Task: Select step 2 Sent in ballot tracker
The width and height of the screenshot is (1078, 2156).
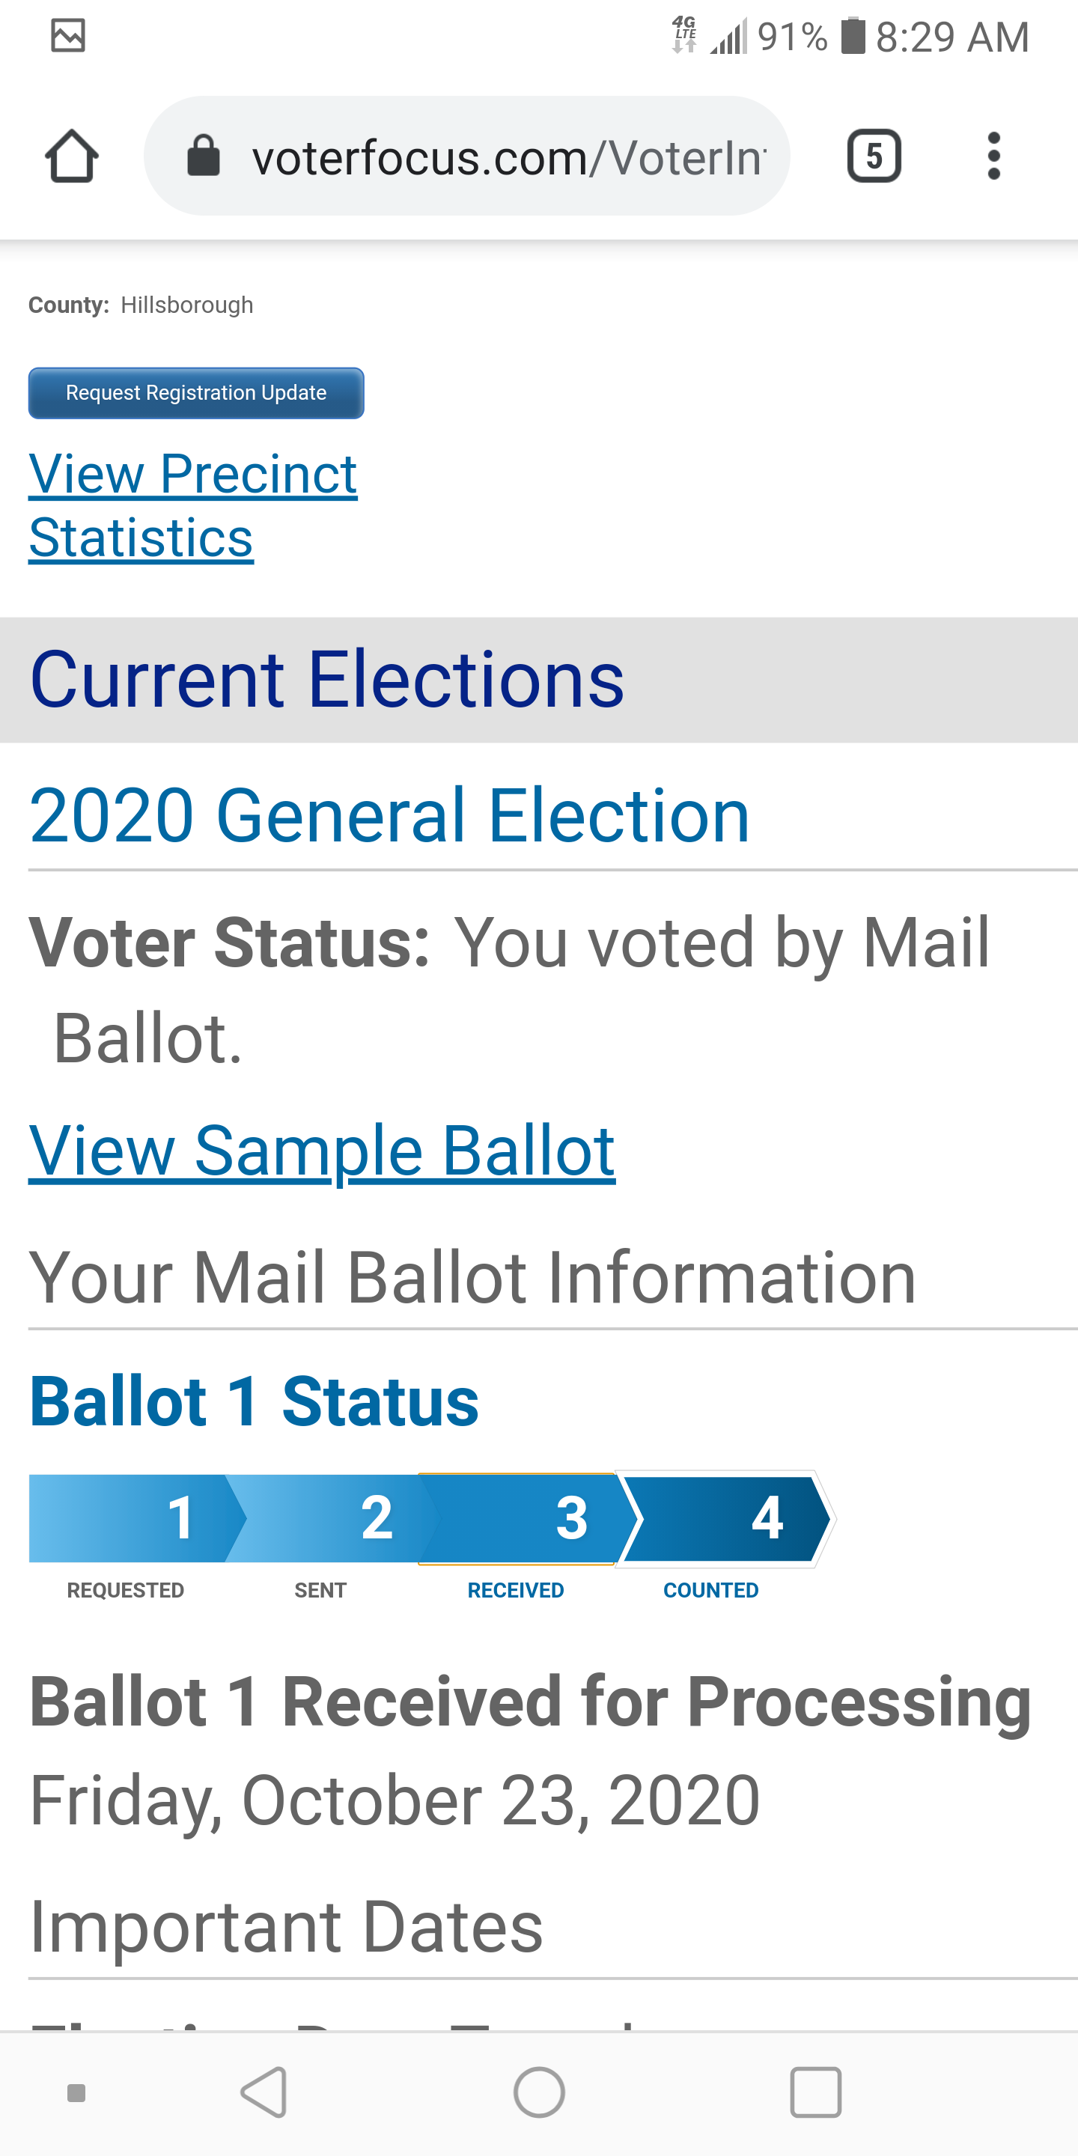Action: point(328,1518)
